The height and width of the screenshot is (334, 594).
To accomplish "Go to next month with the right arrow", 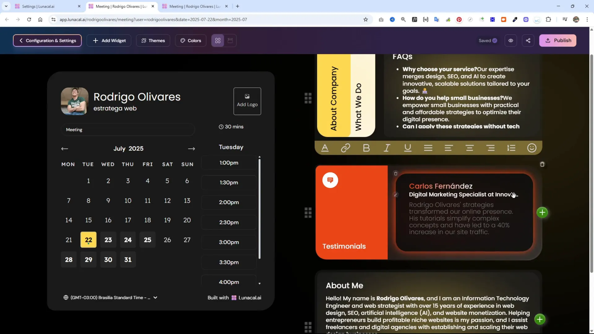I will 191,148.
